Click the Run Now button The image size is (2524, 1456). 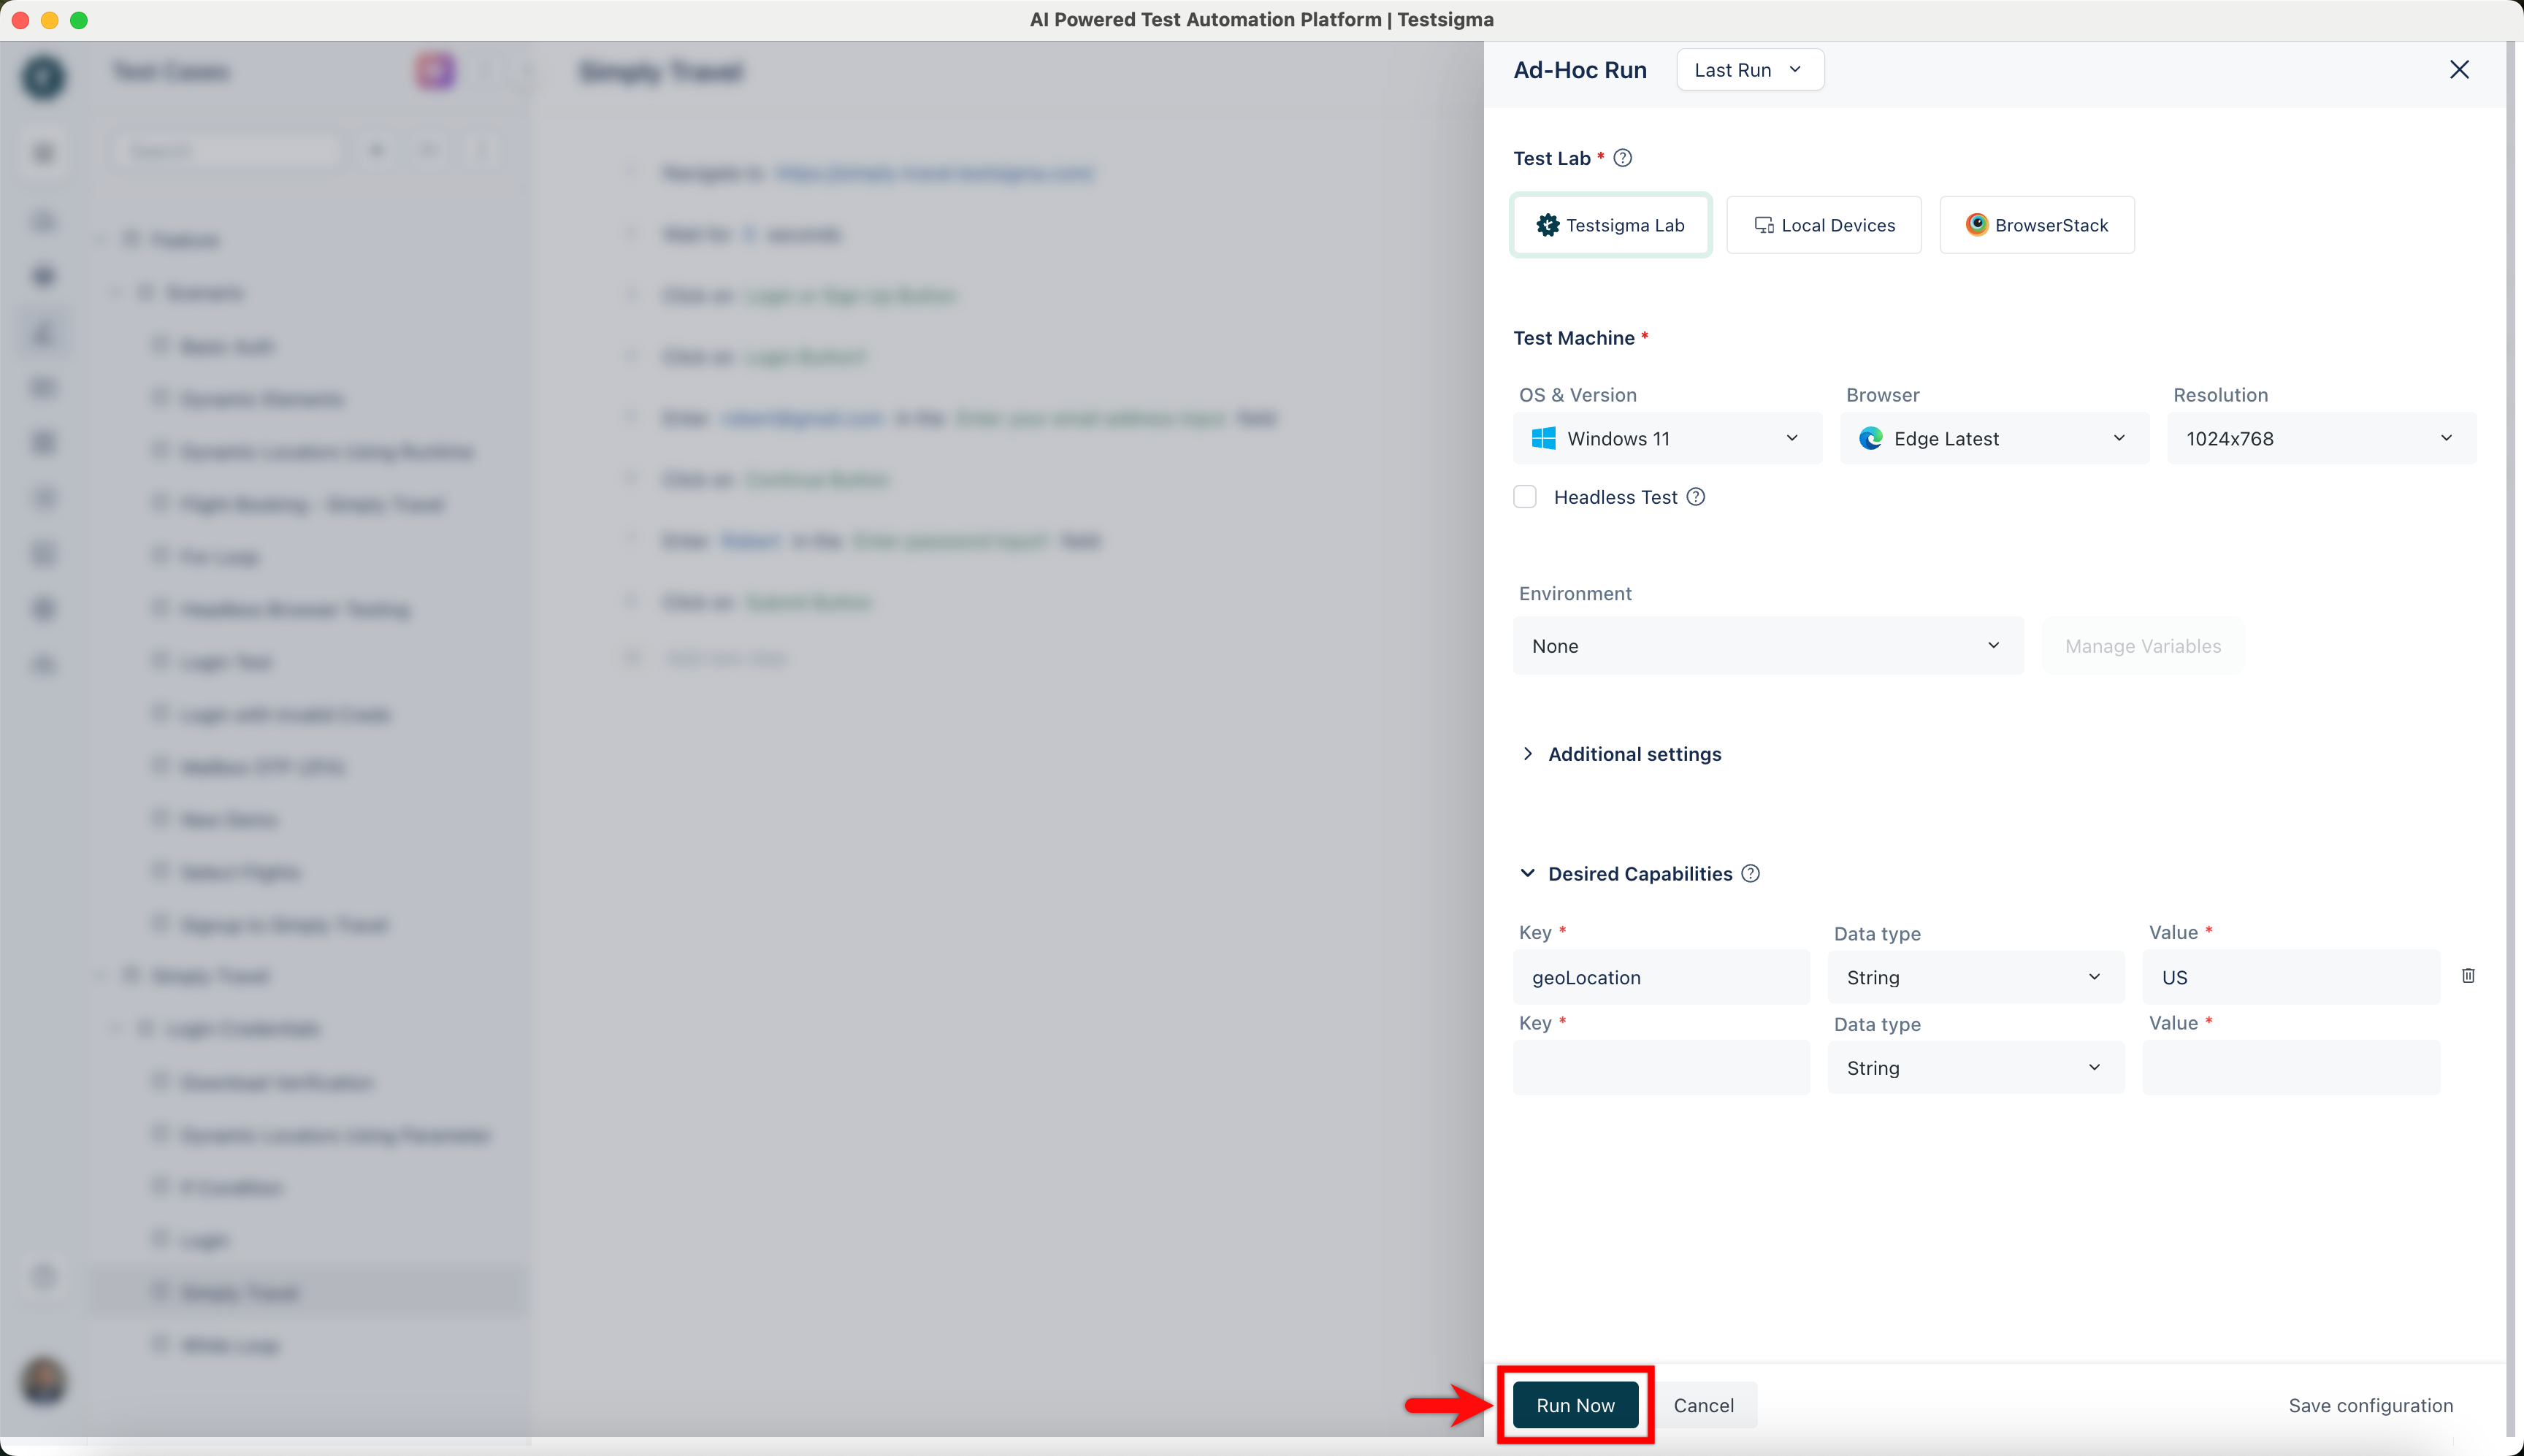point(1575,1405)
